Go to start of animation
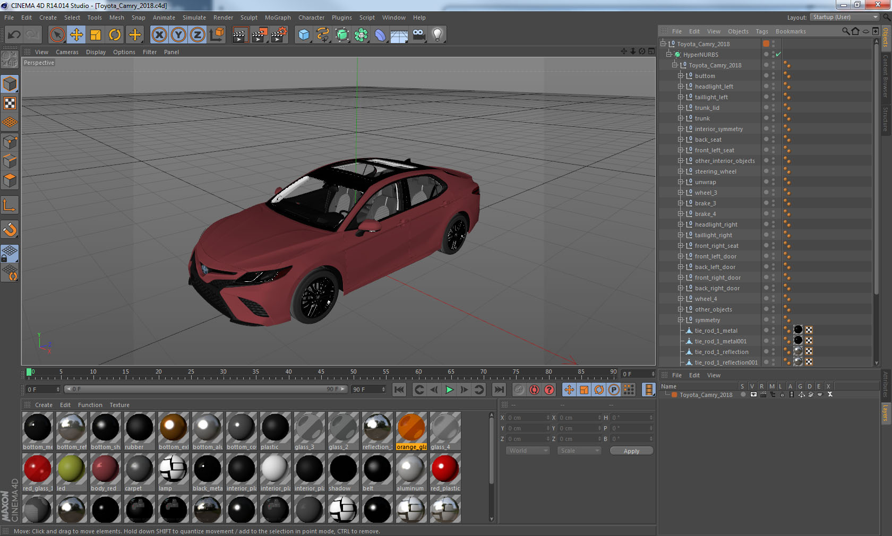The width and height of the screenshot is (892, 536). pyautogui.click(x=399, y=390)
